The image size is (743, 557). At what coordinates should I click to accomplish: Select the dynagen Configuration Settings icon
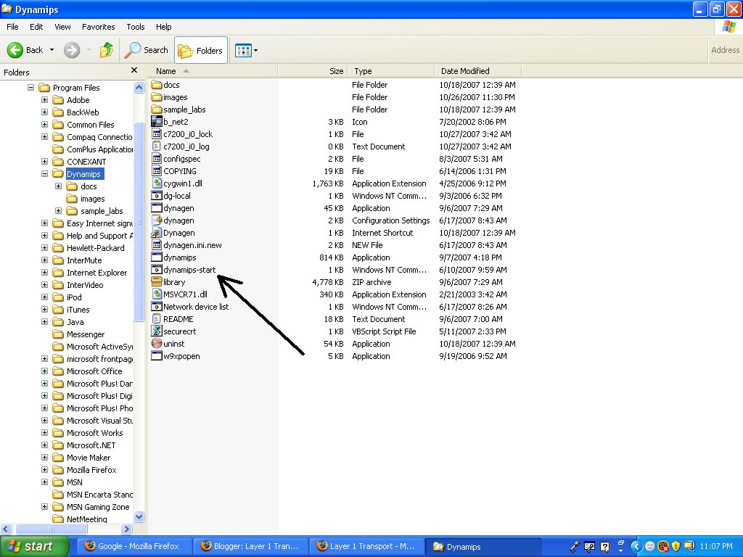coord(157,220)
